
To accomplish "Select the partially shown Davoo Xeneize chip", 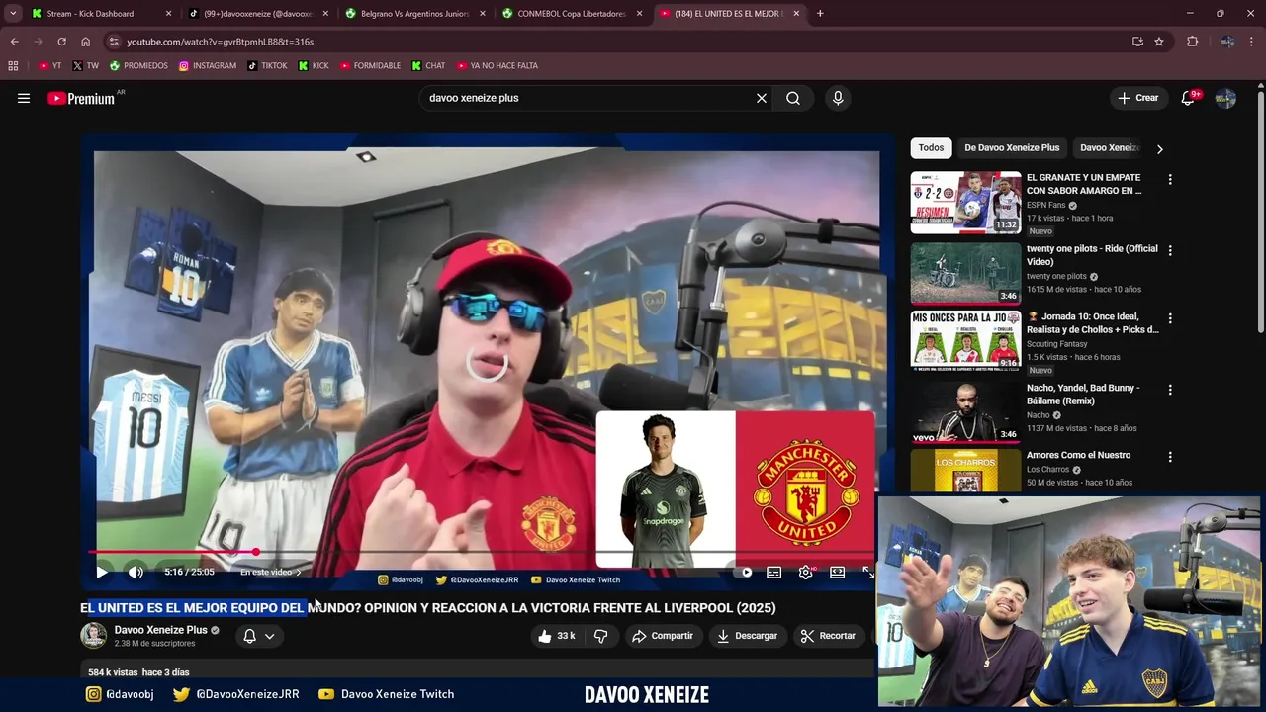I will click(1110, 148).
